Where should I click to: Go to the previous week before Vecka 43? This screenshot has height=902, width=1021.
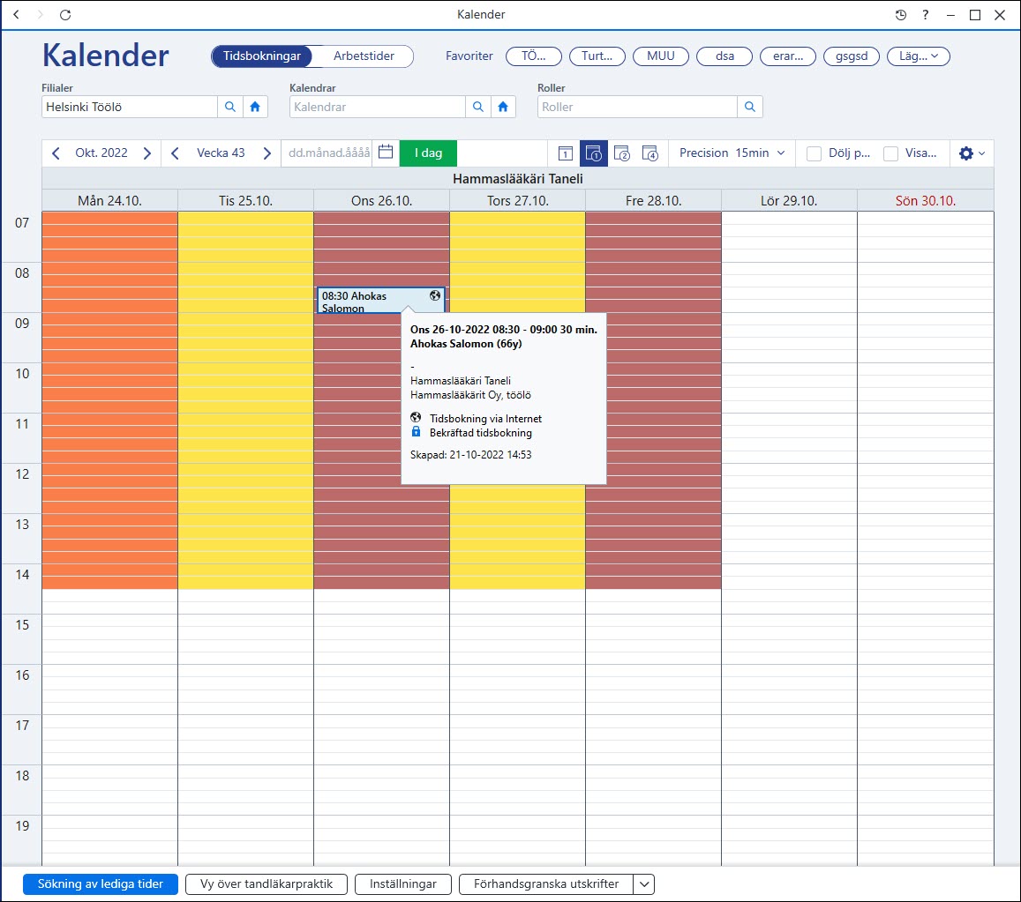pos(175,153)
